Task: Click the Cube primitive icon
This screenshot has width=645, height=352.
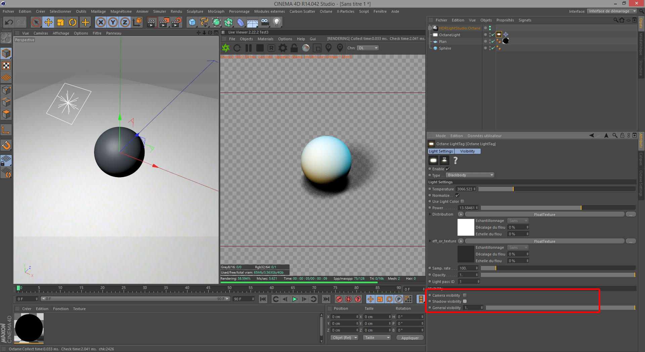Action: [x=192, y=22]
